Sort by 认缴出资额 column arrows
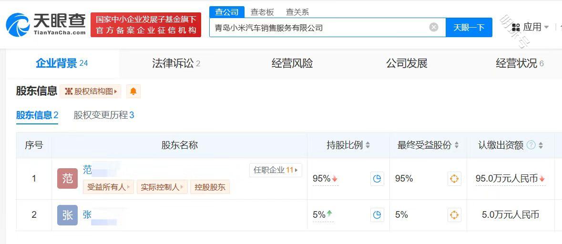 pos(541,145)
